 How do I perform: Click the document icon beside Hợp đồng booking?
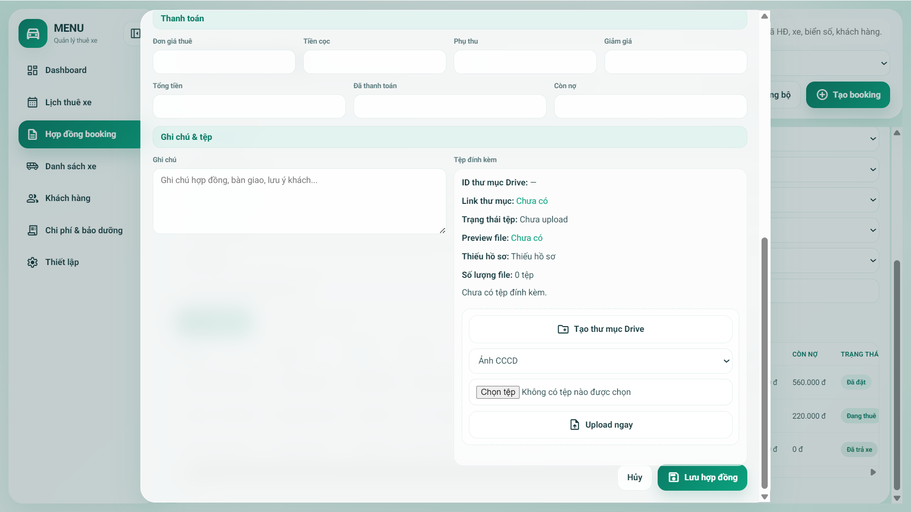coord(32,134)
